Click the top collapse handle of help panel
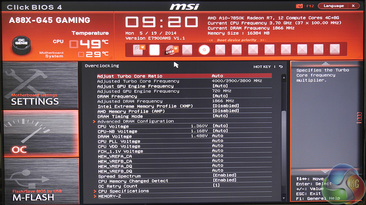This screenshot has width=366, height=205. click(x=325, y=63)
